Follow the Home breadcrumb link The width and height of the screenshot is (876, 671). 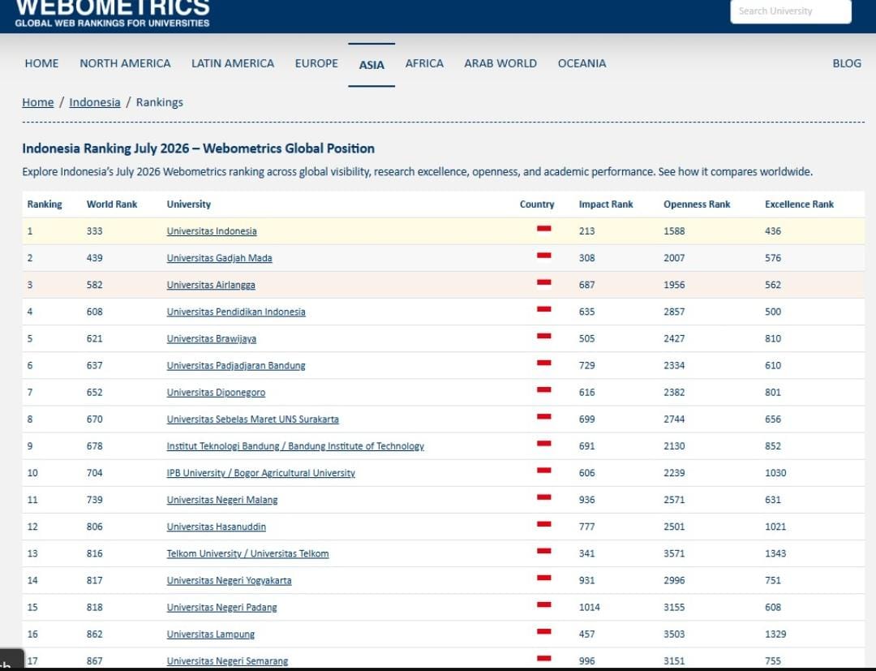(x=38, y=102)
